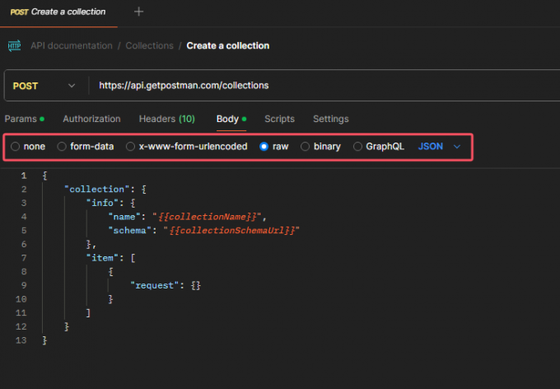Click the {{collectionSchemaUrl}} variable
The image size is (560, 389).
(231, 230)
